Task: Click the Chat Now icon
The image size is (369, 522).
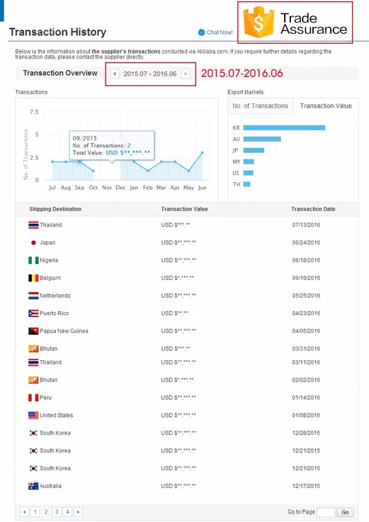Action: [202, 33]
